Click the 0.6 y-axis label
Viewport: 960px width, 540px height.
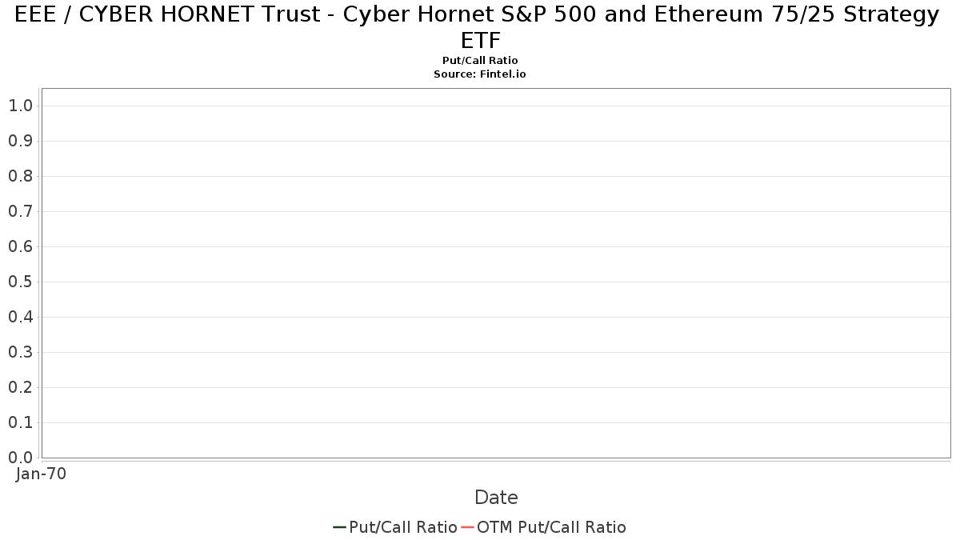[20, 246]
